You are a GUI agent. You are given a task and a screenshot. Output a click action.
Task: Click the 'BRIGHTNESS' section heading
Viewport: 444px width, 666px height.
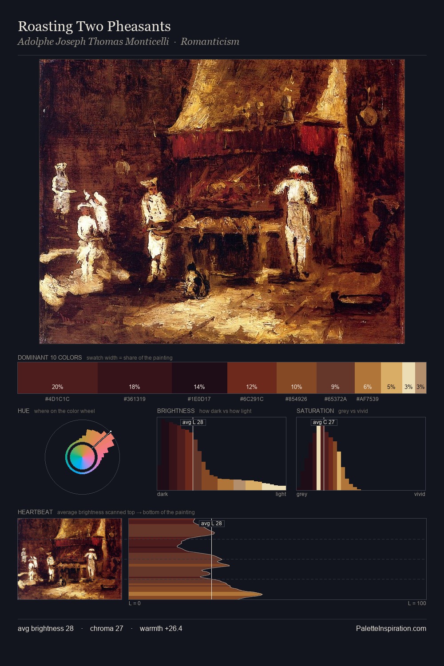click(x=176, y=411)
